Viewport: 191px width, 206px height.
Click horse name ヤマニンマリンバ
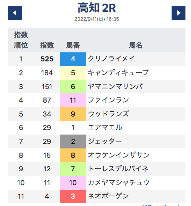pyautogui.click(x=115, y=86)
